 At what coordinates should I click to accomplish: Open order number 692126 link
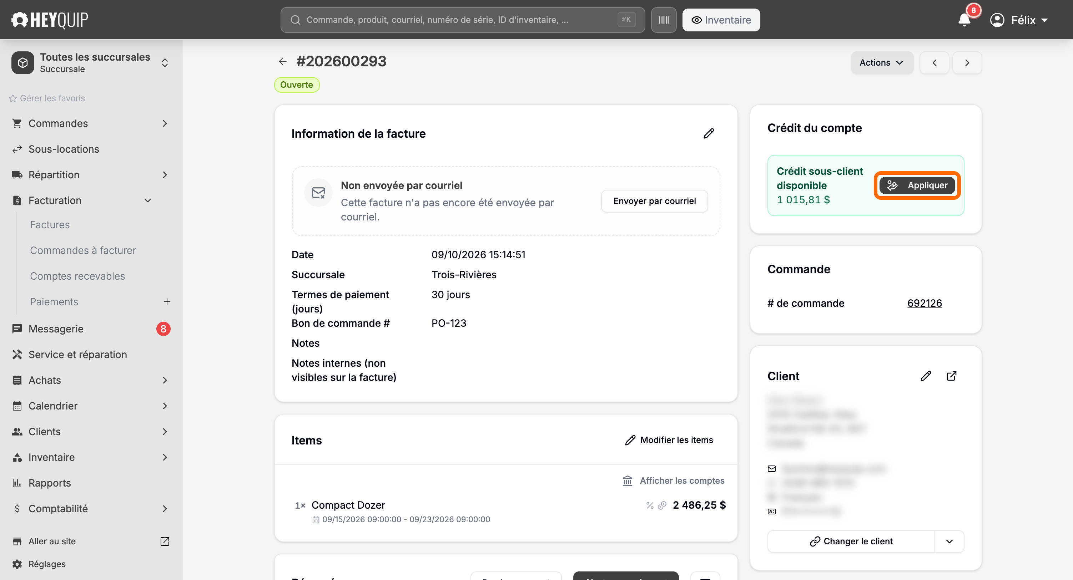[x=924, y=303]
